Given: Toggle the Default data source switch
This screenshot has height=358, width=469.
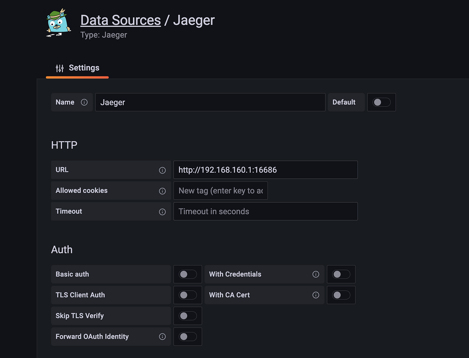Looking at the screenshot, I should click(x=382, y=102).
